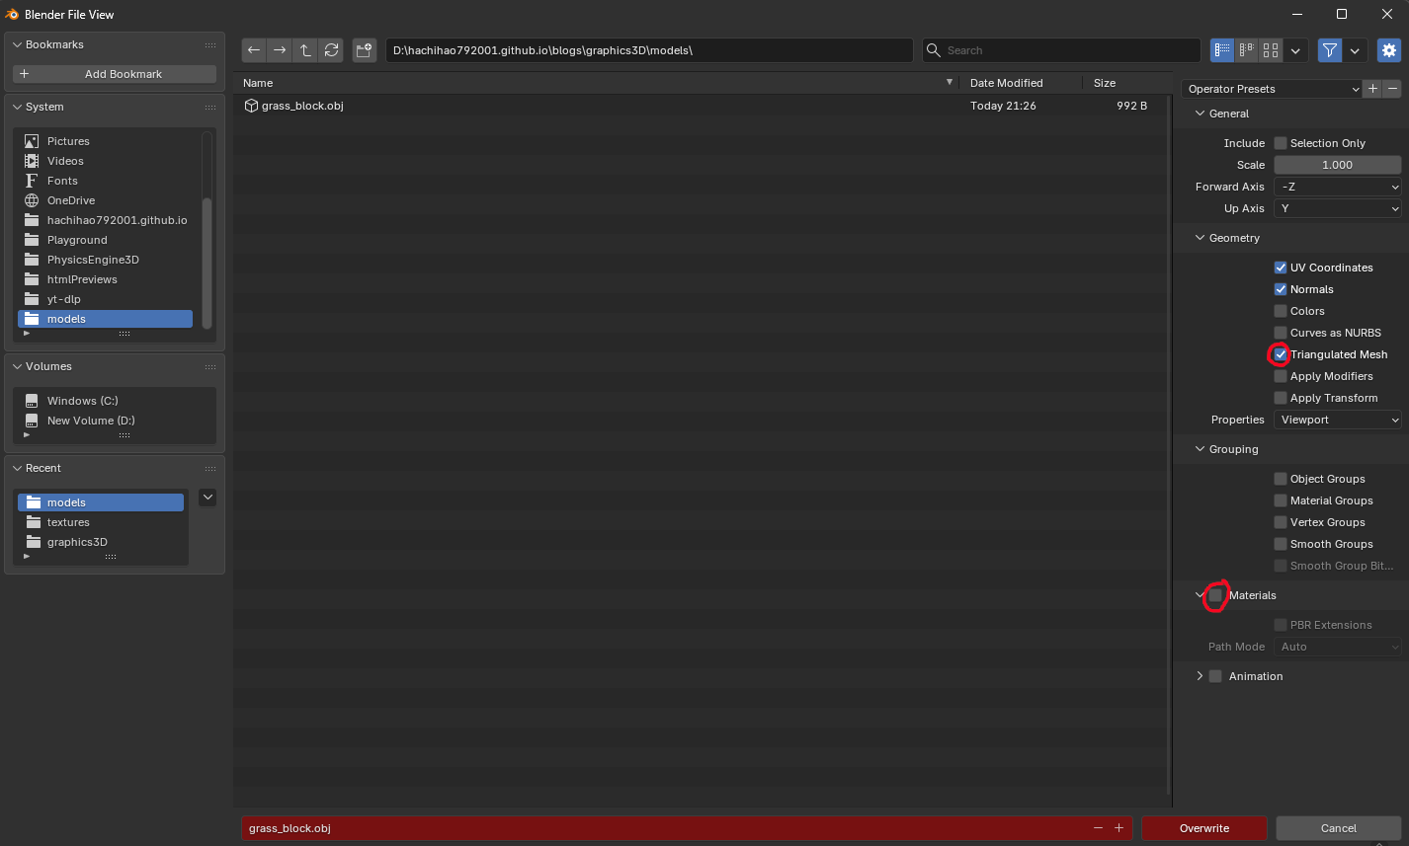
Task: Enable the Selection Only checkbox
Action: 1281,143
